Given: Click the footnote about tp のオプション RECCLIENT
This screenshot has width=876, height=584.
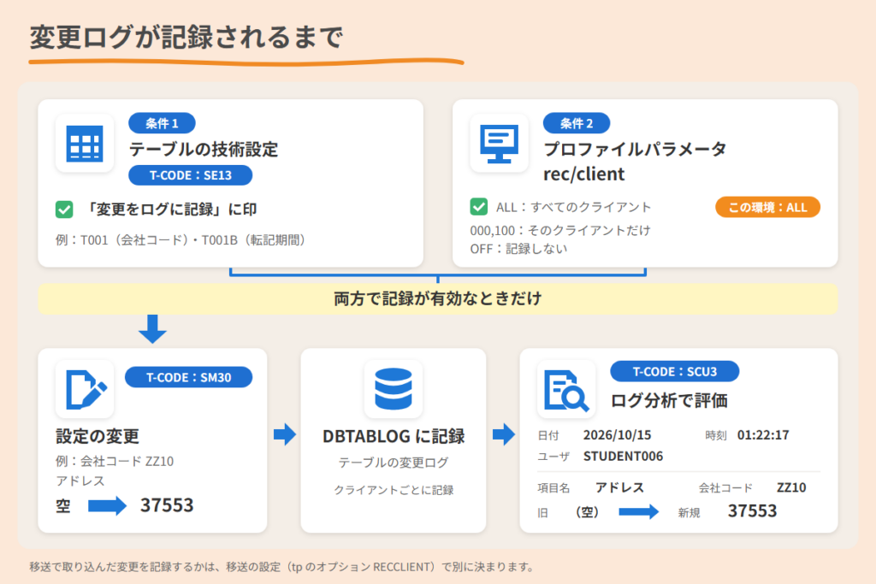Looking at the screenshot, I should click(282, 567).
